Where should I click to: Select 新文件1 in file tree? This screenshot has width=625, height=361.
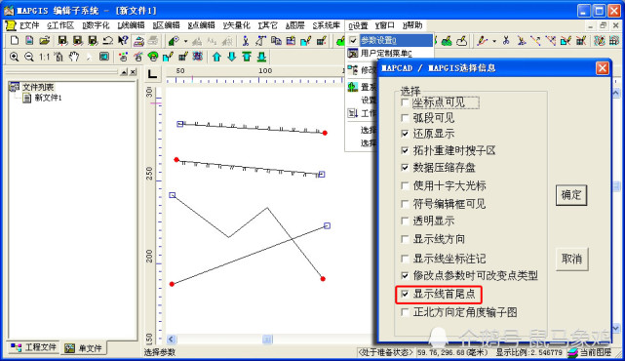(x=48, y=98)
